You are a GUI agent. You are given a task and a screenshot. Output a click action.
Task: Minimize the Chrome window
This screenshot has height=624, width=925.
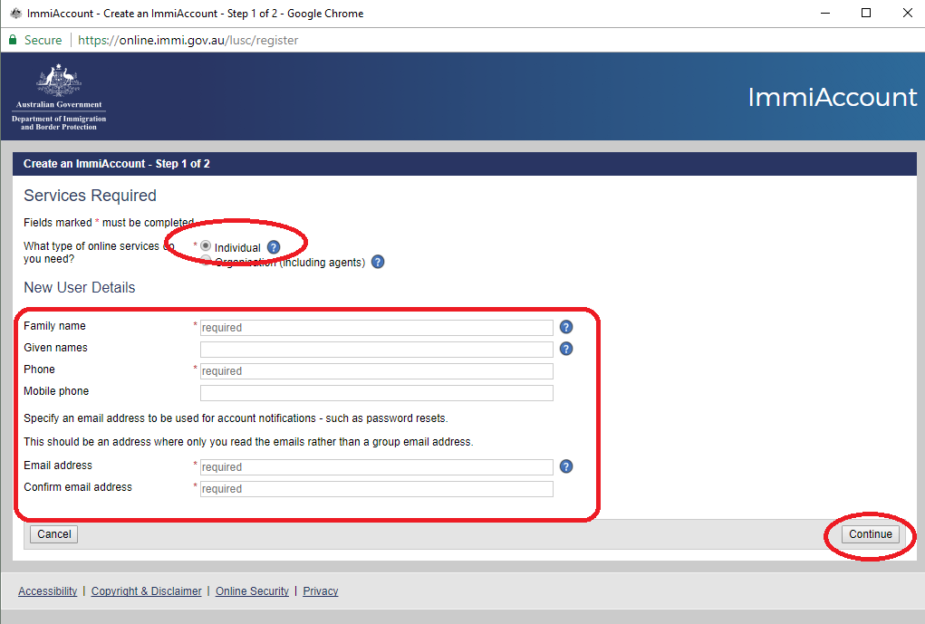tap(825, 13)
